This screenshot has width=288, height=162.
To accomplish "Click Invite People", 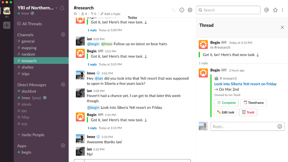I will (31, 135).
